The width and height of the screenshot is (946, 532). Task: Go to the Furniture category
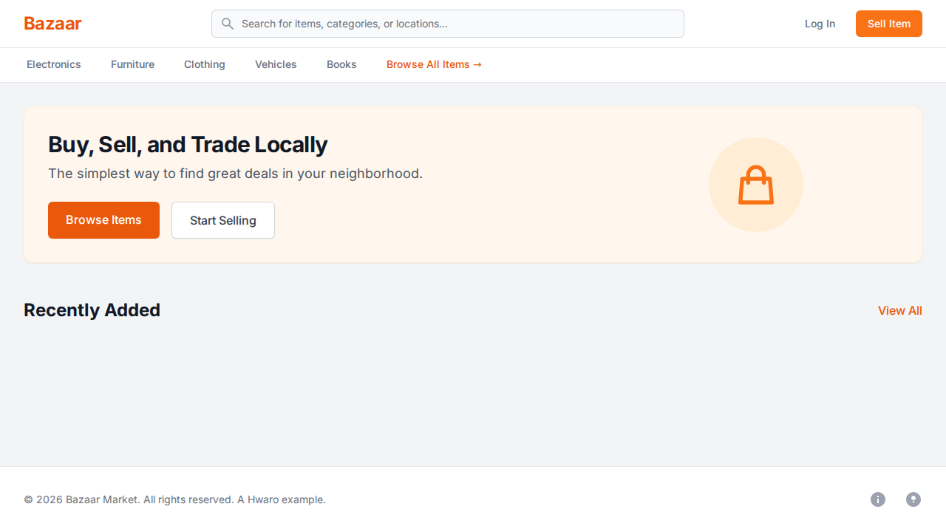point(132,65)
